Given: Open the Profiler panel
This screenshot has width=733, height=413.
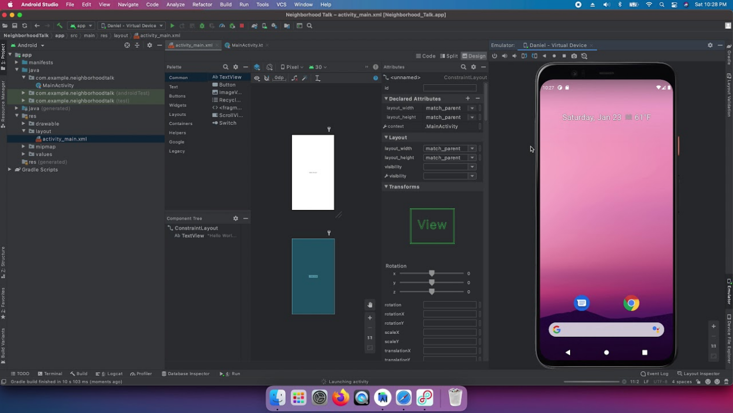Looking at the screenshot, I should point(142,373).
